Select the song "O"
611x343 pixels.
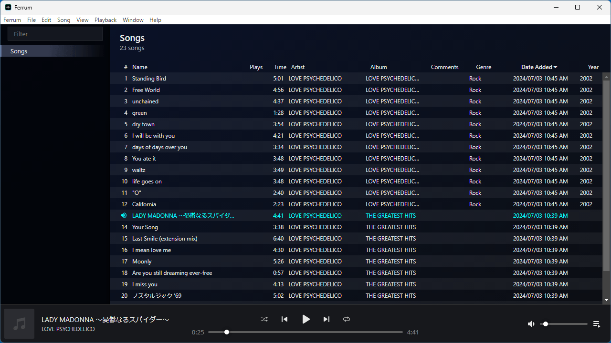point(357,193)
